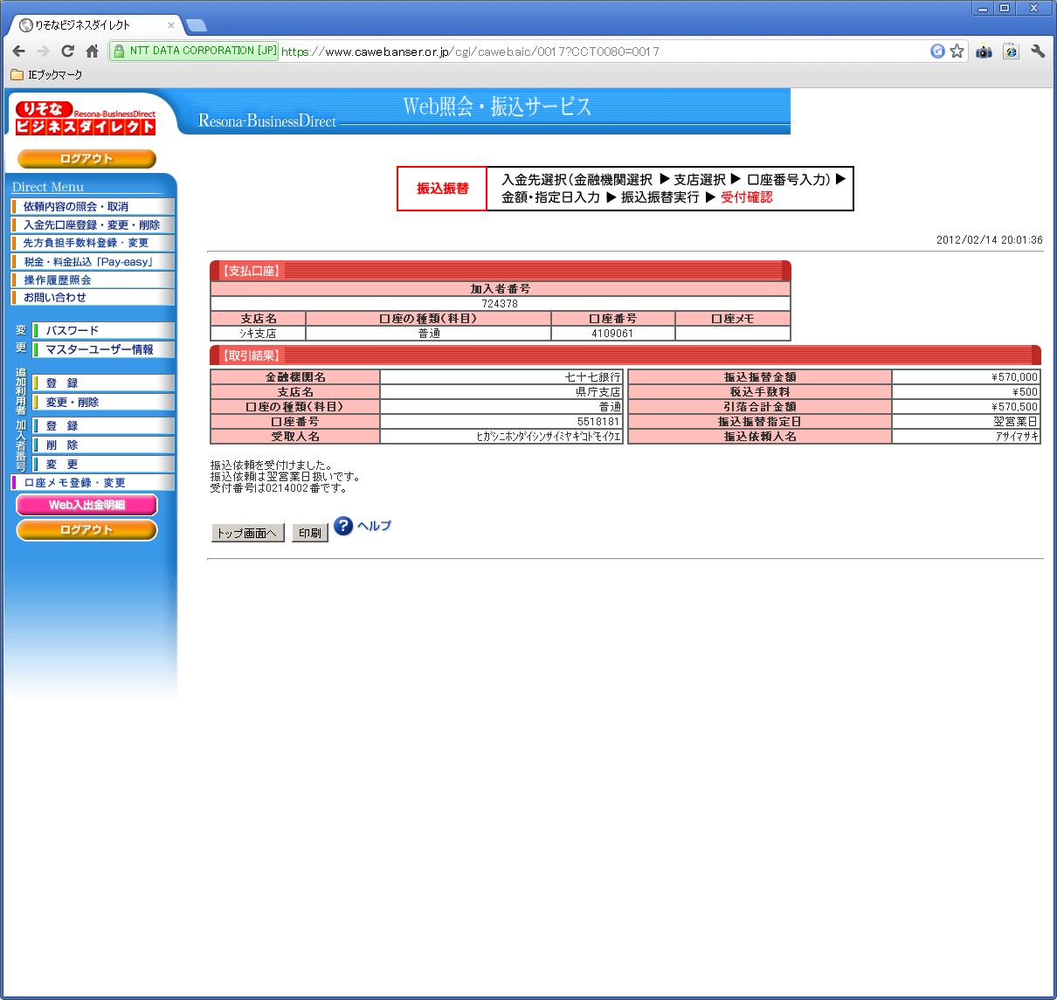The width and height of the screenshot is (1057, 1000).
Task: Click the blue question mark help icon
Action: coord(343,526)
